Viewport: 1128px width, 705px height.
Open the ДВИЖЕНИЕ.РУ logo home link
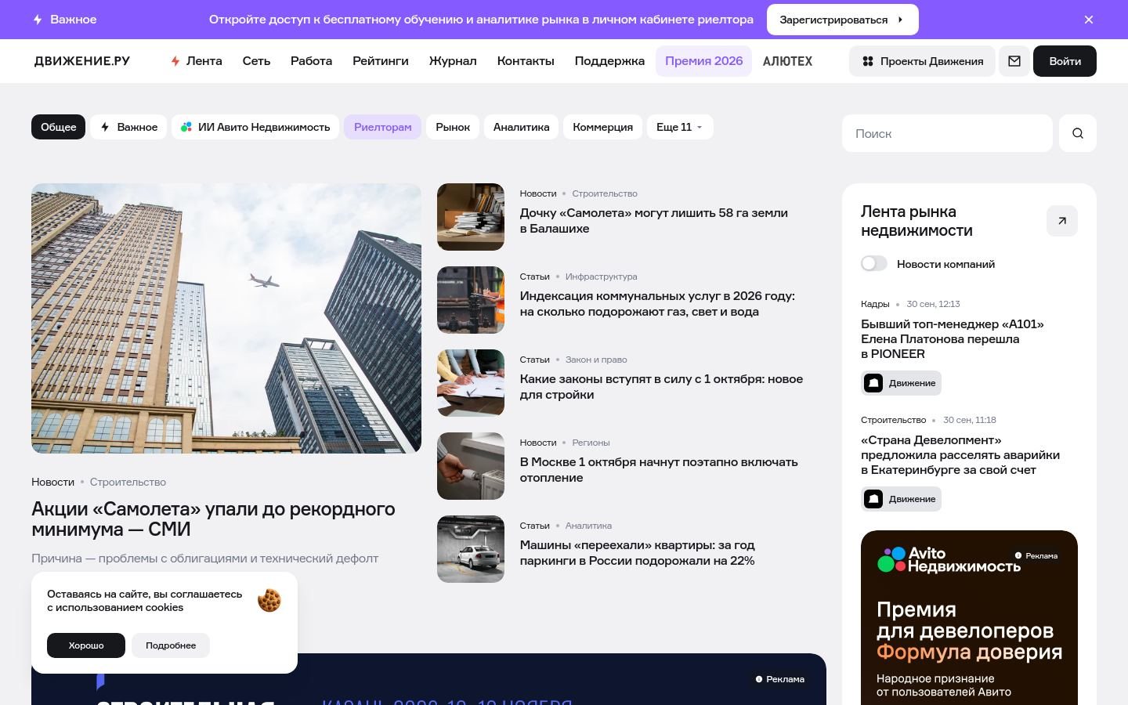click(82, 61)
